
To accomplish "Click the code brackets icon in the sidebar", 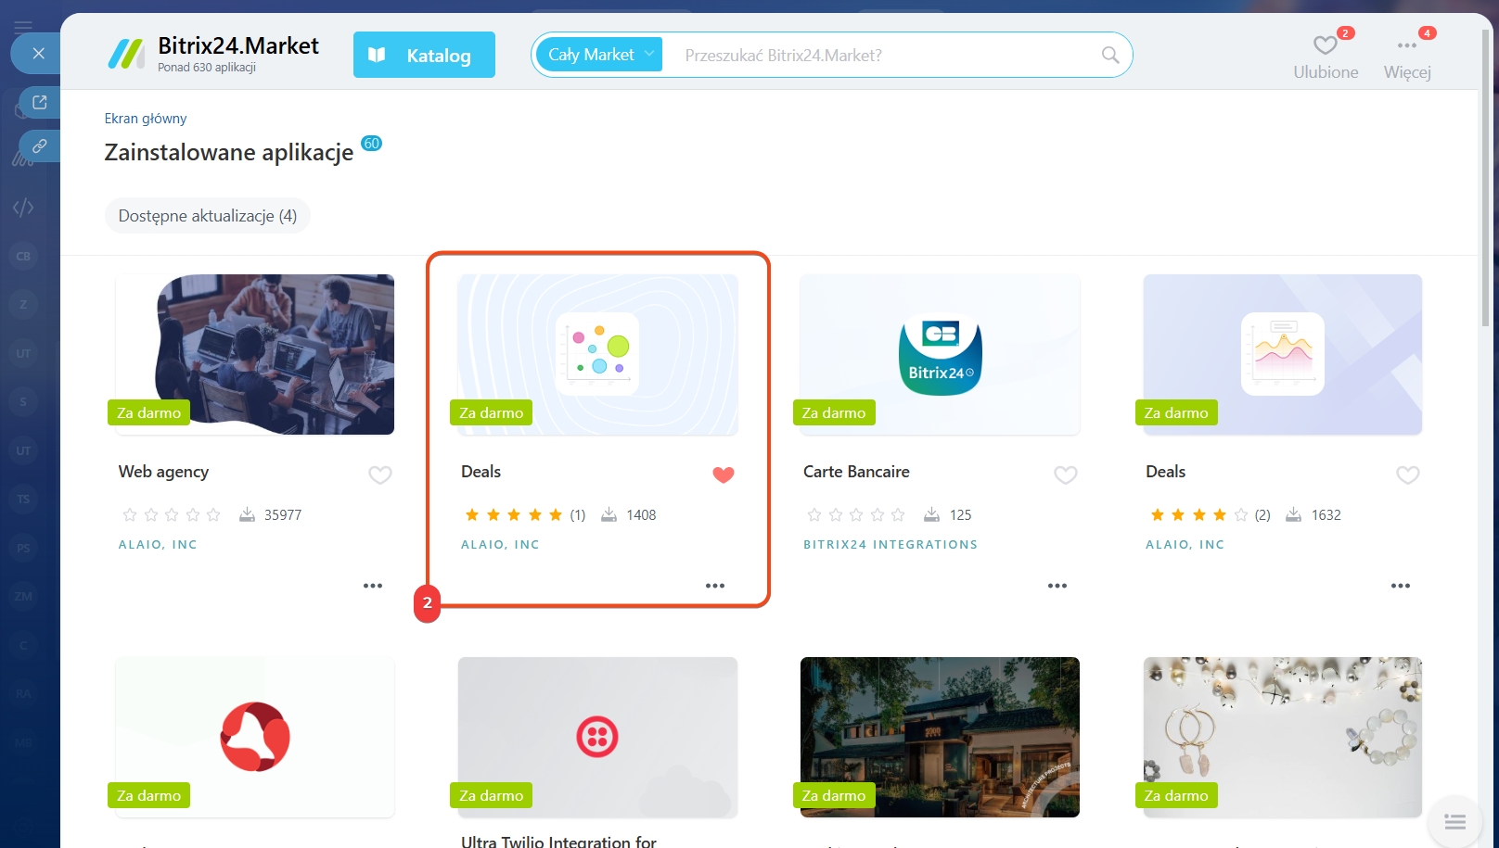I will tap(23, 208).
